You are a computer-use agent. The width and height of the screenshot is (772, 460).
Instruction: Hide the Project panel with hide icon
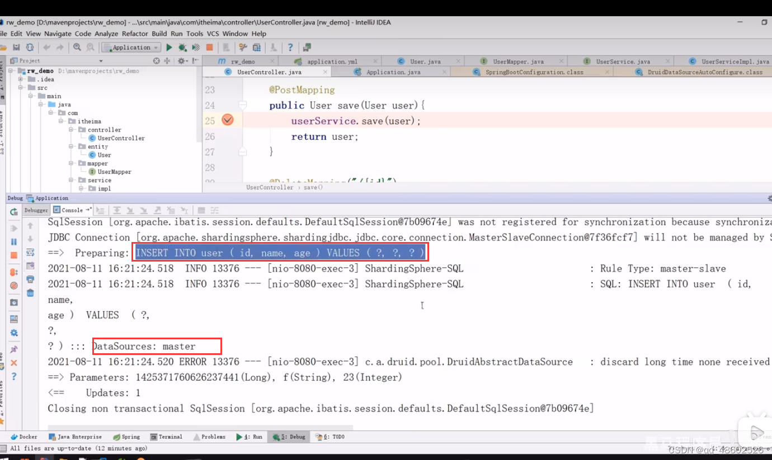tap(195, 61)
